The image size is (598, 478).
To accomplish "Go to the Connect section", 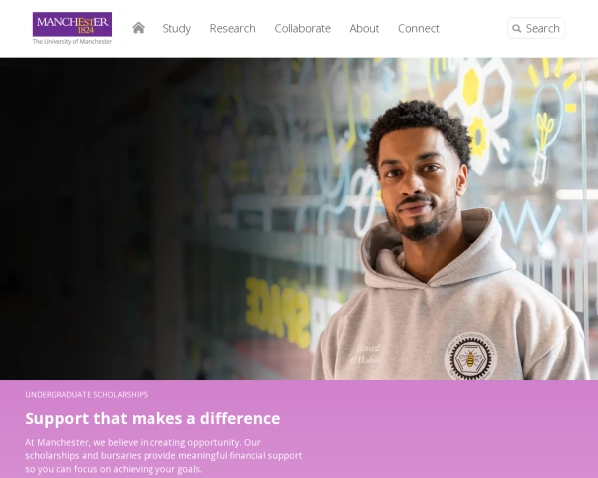I will (419, 28).
